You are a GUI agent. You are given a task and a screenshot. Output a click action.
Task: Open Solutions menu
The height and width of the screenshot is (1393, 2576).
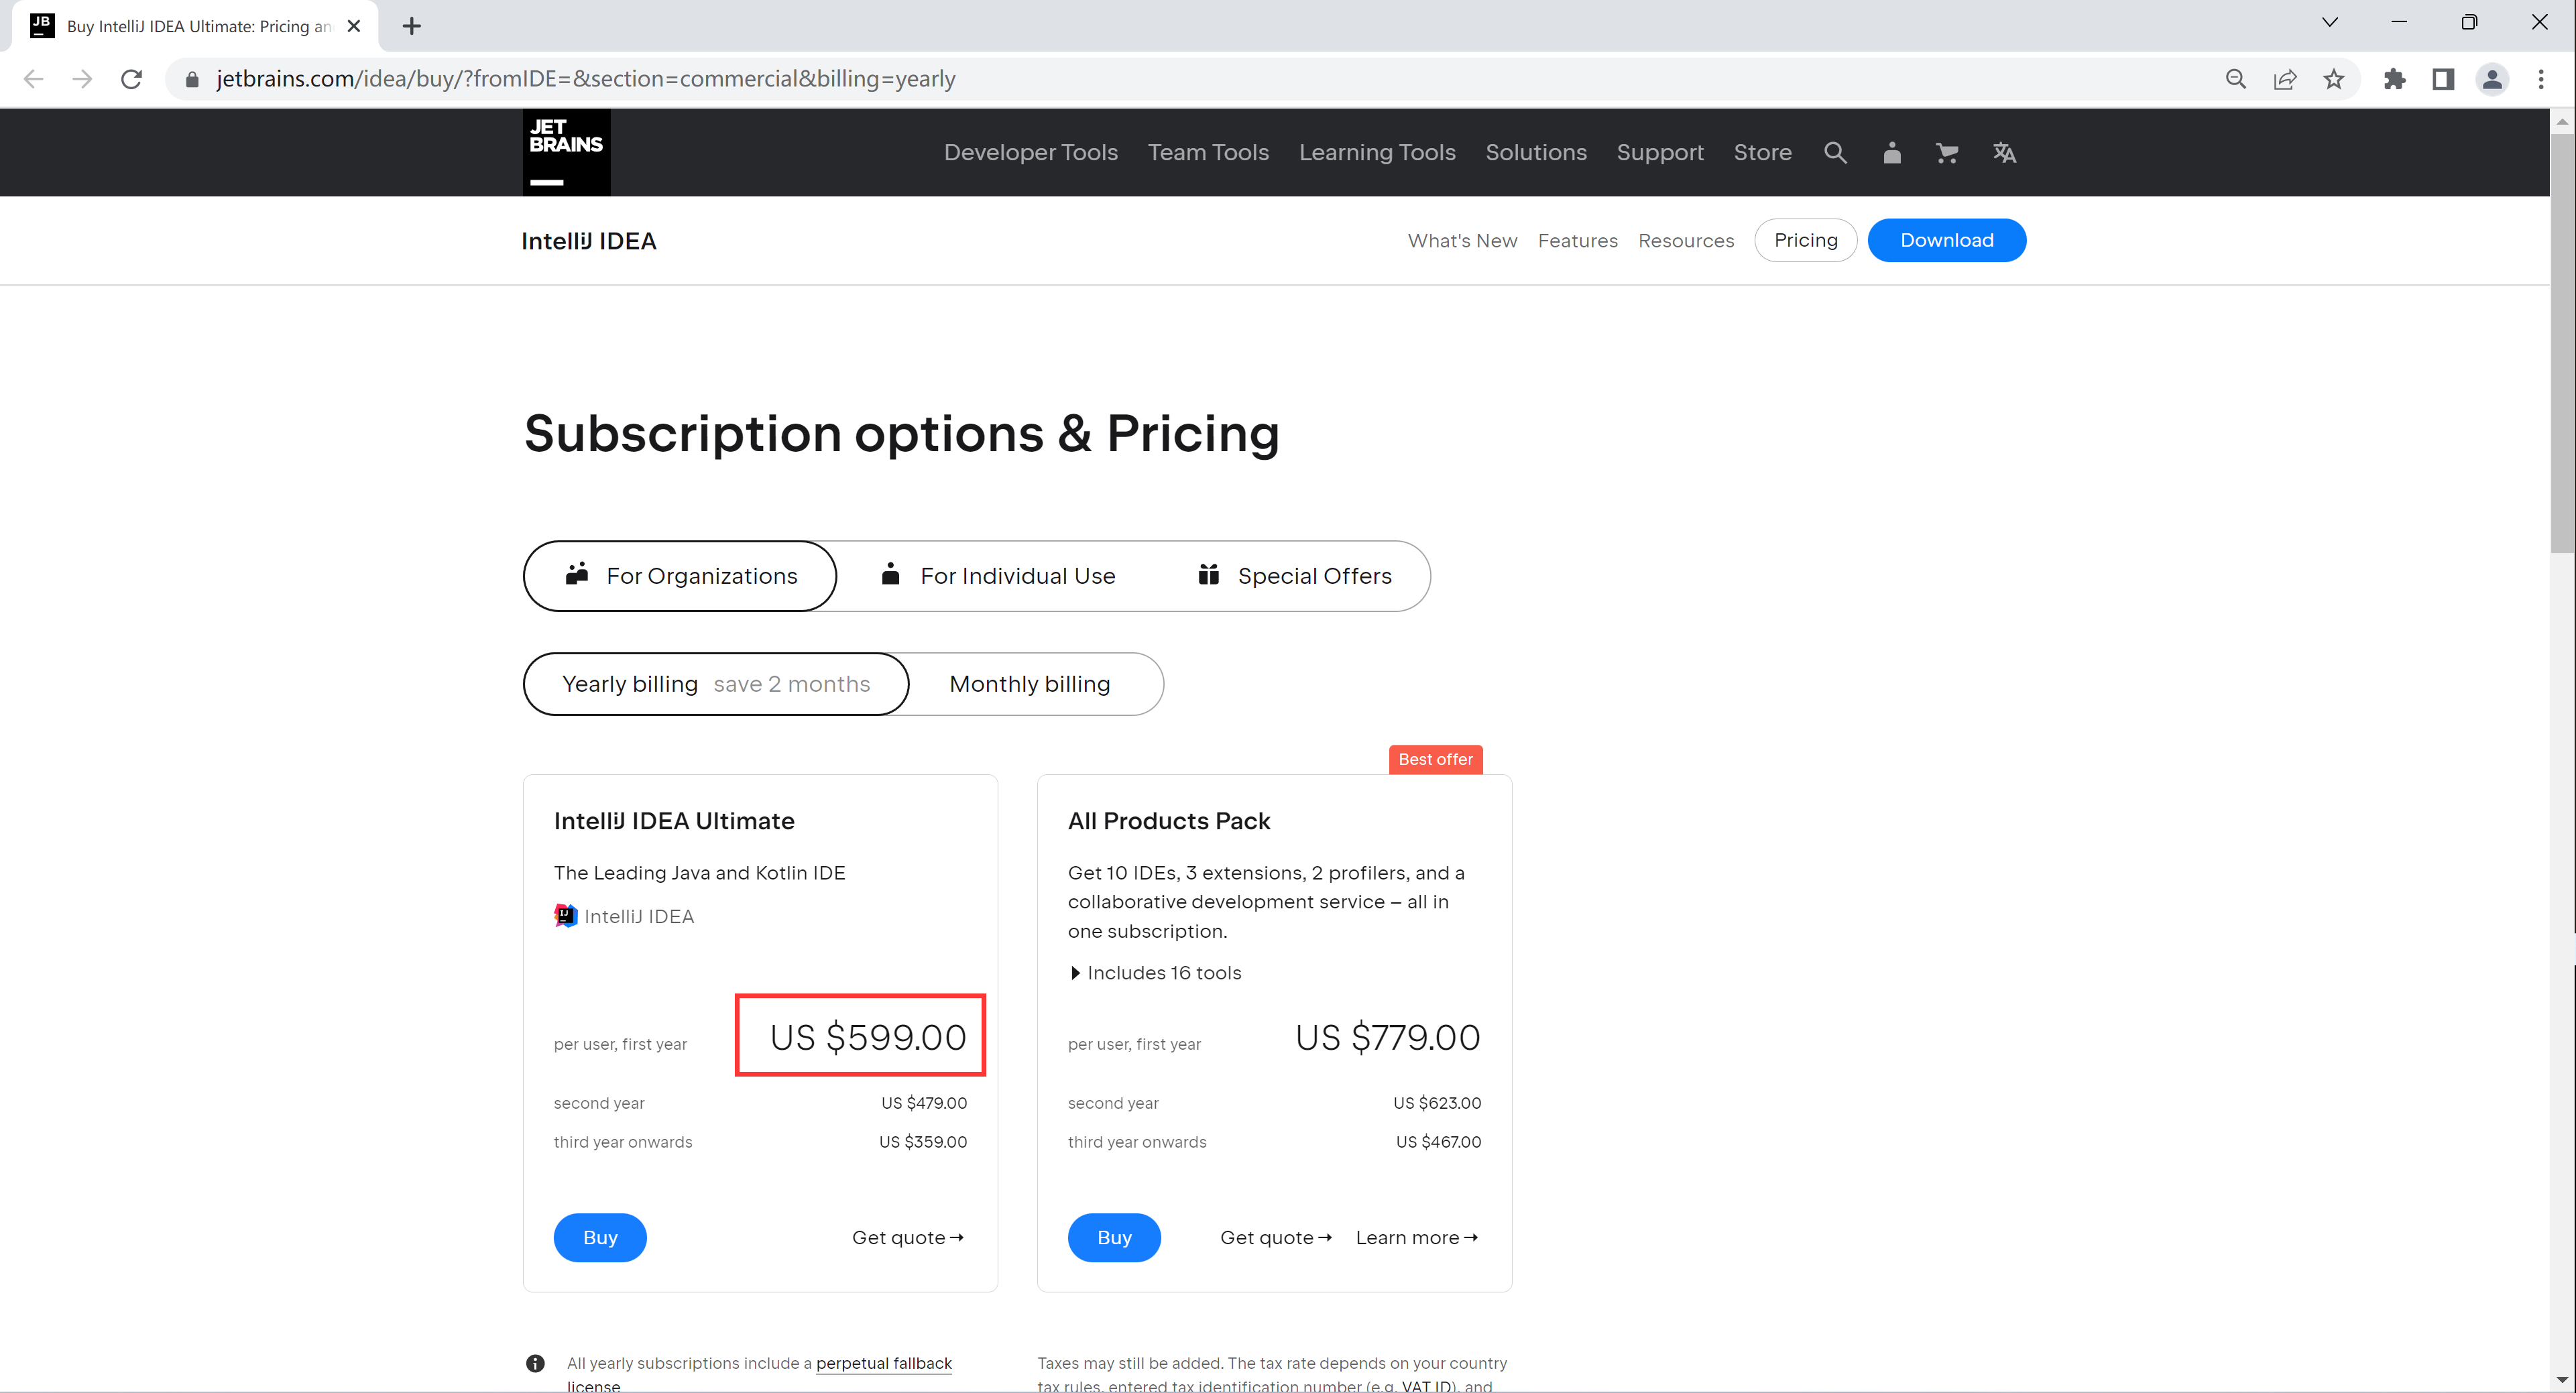1536,153
